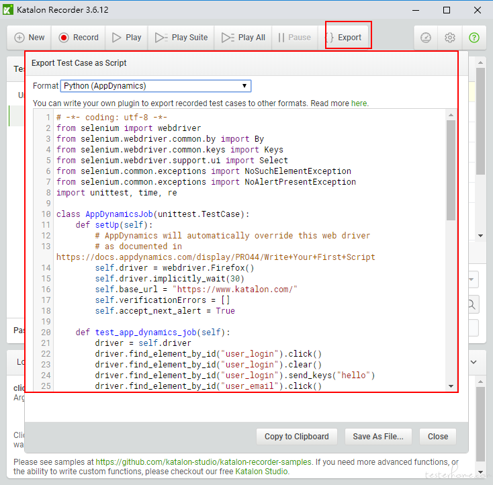Collapse the log panel chevron

tap(474, 362)
